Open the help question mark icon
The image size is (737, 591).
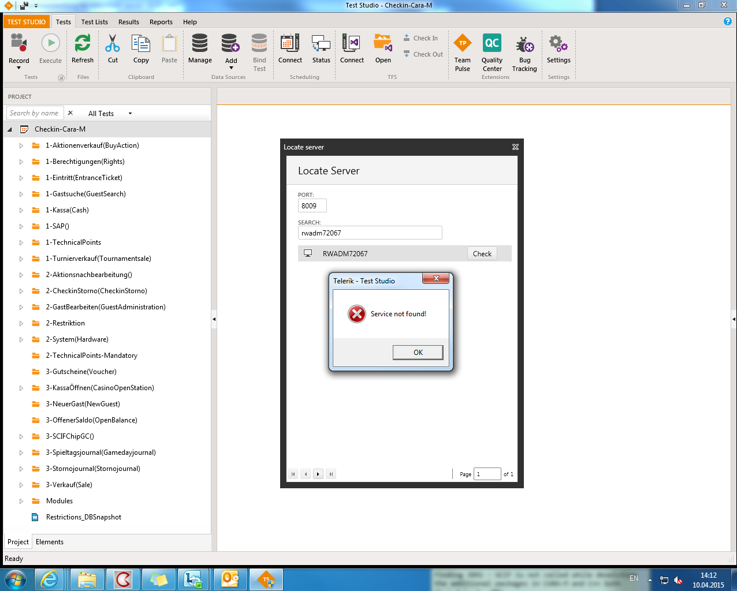point(728,21)
